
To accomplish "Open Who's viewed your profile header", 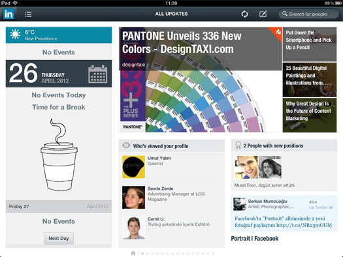I will (171, 145).
